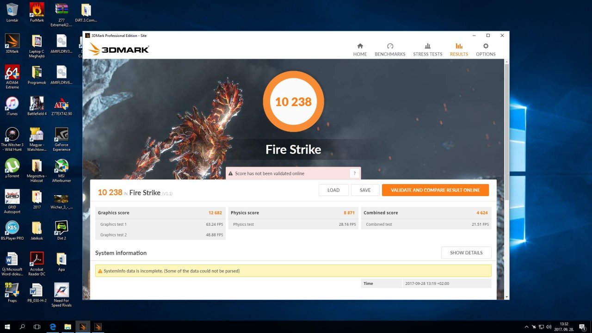Click the vertical scrollbar thumb in 3DMark
Viewport: 592px width, 333px height.
click(x=506, y=132)
